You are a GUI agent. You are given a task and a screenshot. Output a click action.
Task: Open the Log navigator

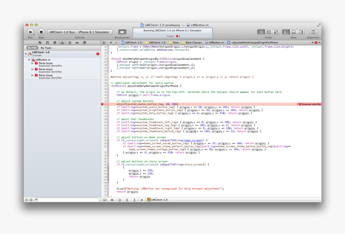85,43
